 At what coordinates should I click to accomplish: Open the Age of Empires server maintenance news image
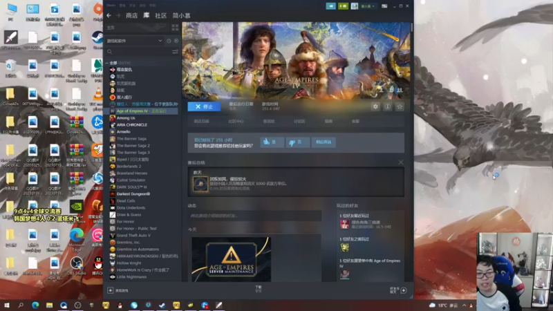pos(232,260)
